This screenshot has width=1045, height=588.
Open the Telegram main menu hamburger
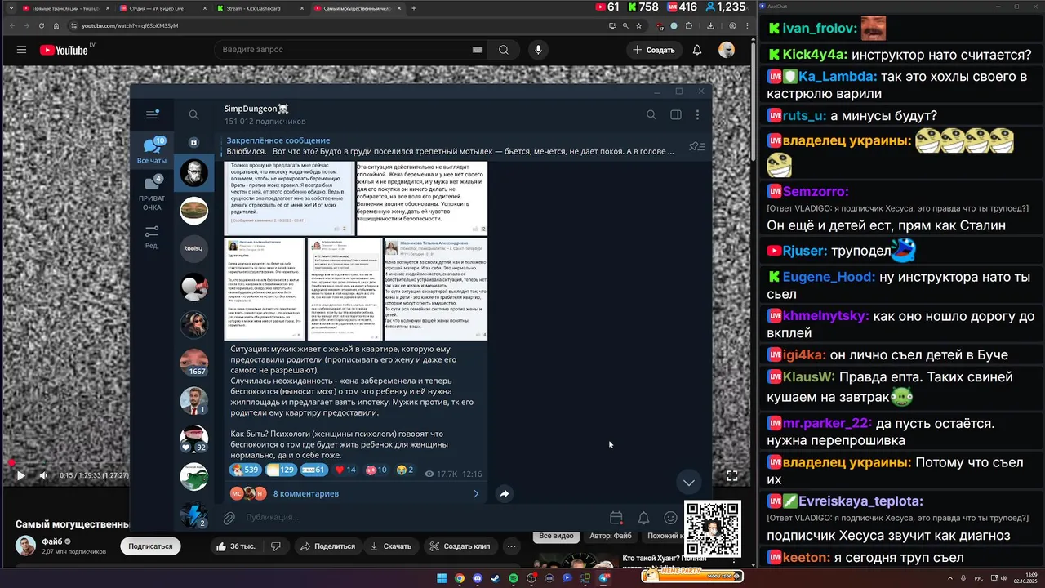(152, 115)
